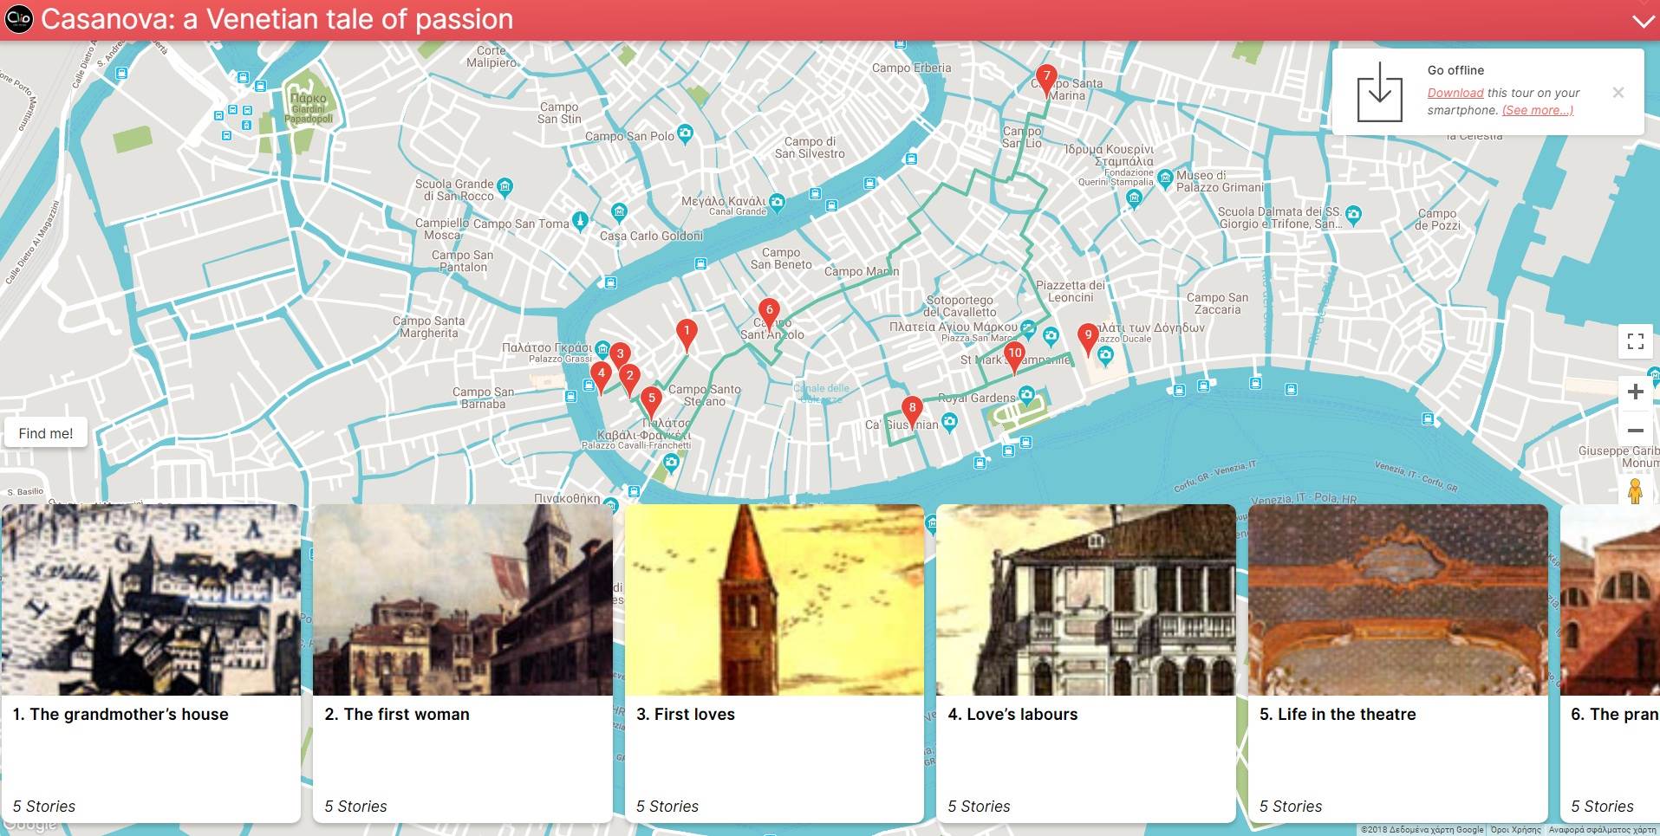
Task: Click Palazzo Grassi poi icon
Action: [602, 349]
